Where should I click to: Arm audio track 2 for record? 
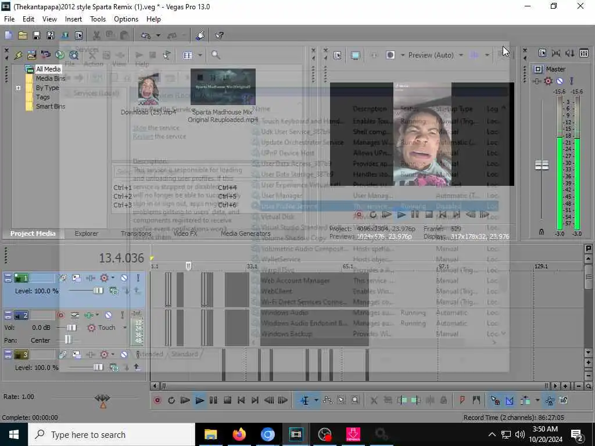[60, 315]
